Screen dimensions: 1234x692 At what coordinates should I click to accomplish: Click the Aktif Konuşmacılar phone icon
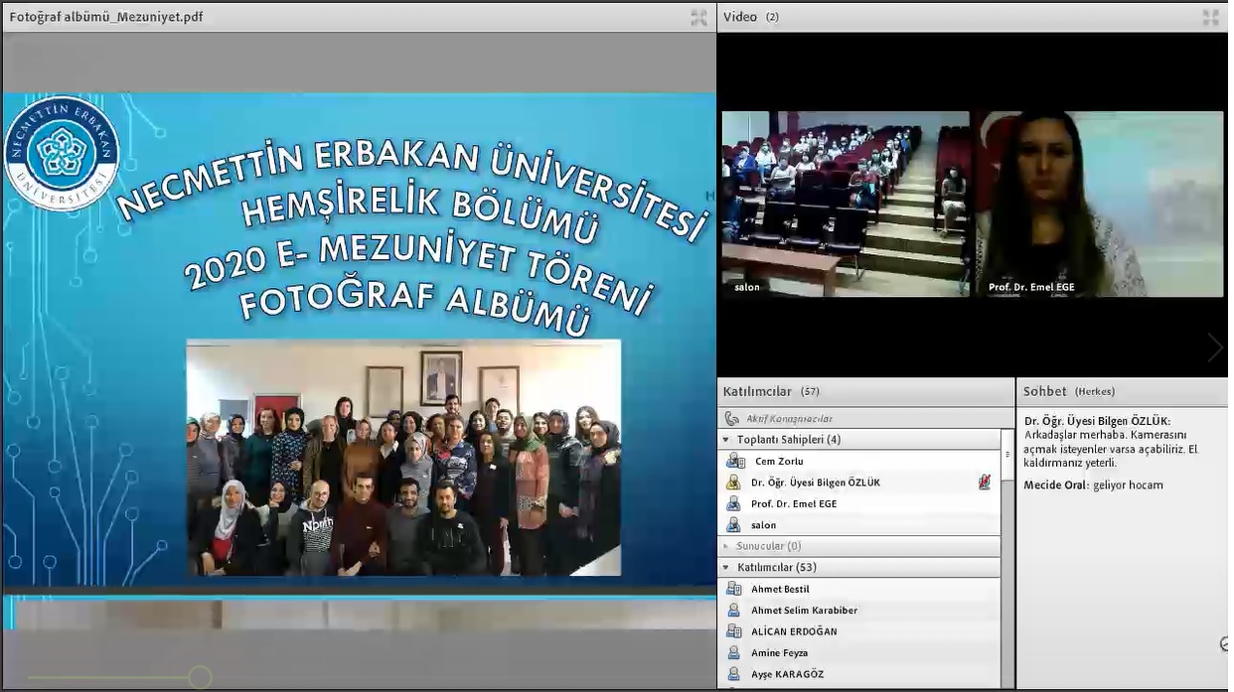click(x=732, y=419)
